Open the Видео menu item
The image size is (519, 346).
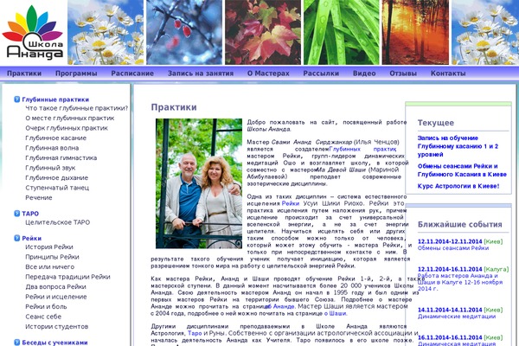point(364,74)
